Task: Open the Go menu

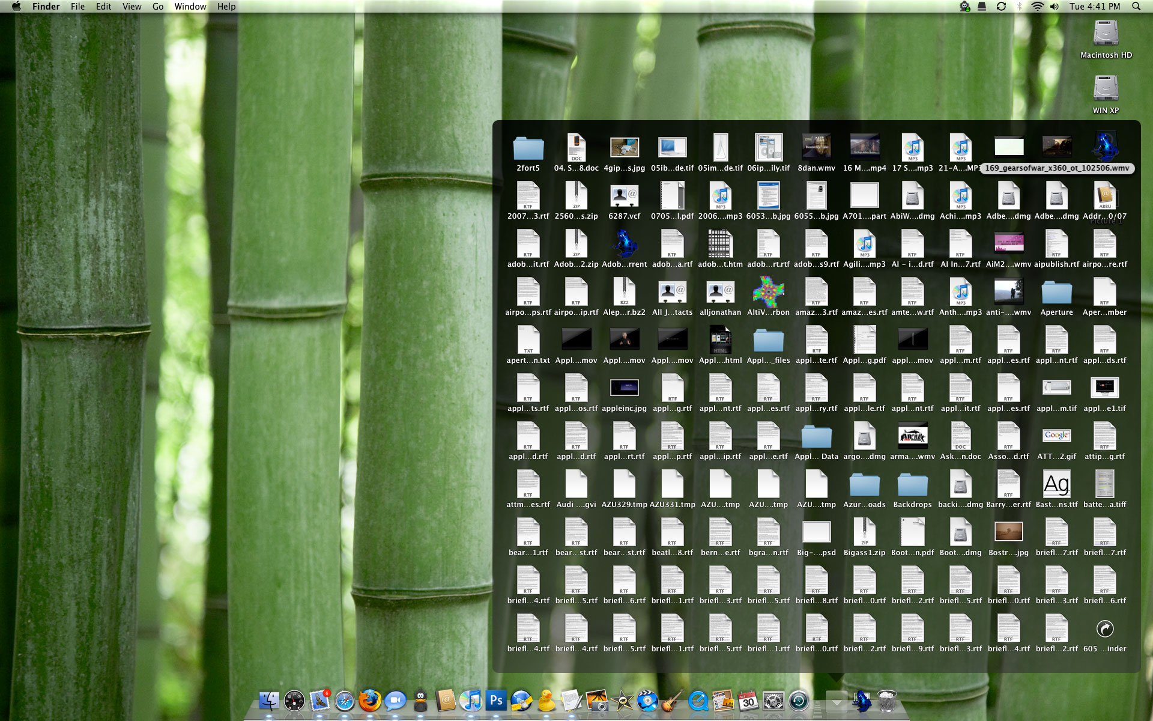Action: tap(158, 7)
